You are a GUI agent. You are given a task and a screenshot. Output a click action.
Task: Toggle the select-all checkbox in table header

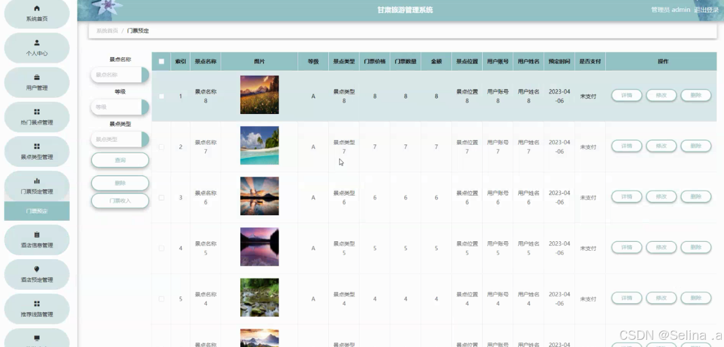pyautogui.click(x=162, y=62)
